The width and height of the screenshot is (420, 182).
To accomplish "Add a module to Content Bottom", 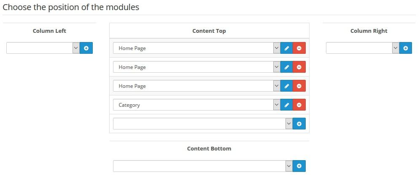I will click(x=299, y=166).
